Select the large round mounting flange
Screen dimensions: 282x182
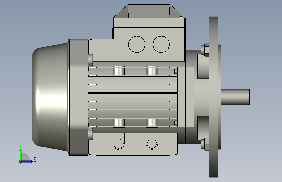213,97
